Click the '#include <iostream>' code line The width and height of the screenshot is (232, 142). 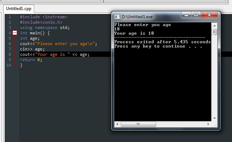pyautogui.click(x=43, y=17)
